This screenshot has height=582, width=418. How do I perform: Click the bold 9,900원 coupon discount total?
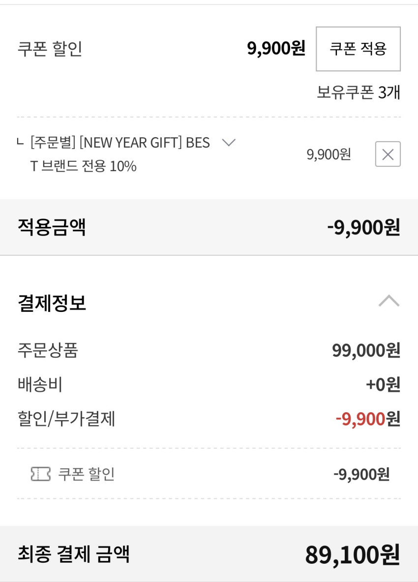276,49
